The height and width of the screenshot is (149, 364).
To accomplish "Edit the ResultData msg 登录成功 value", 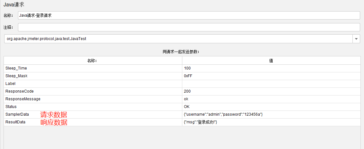I will coord(271,122).
